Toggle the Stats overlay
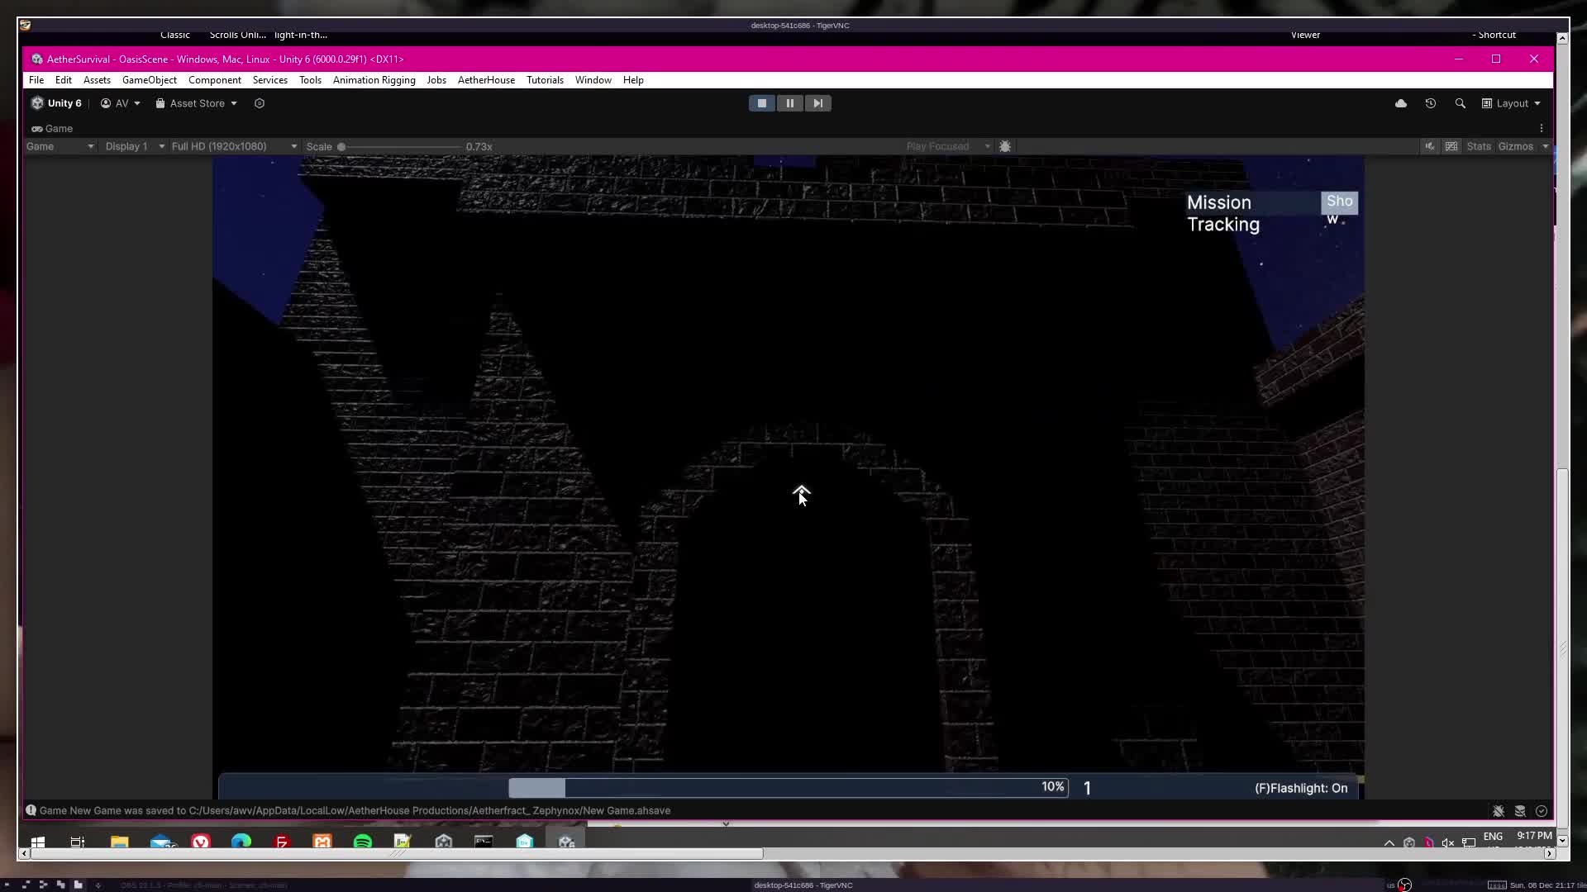The image size is (1587, 892). pos(1478,146)
